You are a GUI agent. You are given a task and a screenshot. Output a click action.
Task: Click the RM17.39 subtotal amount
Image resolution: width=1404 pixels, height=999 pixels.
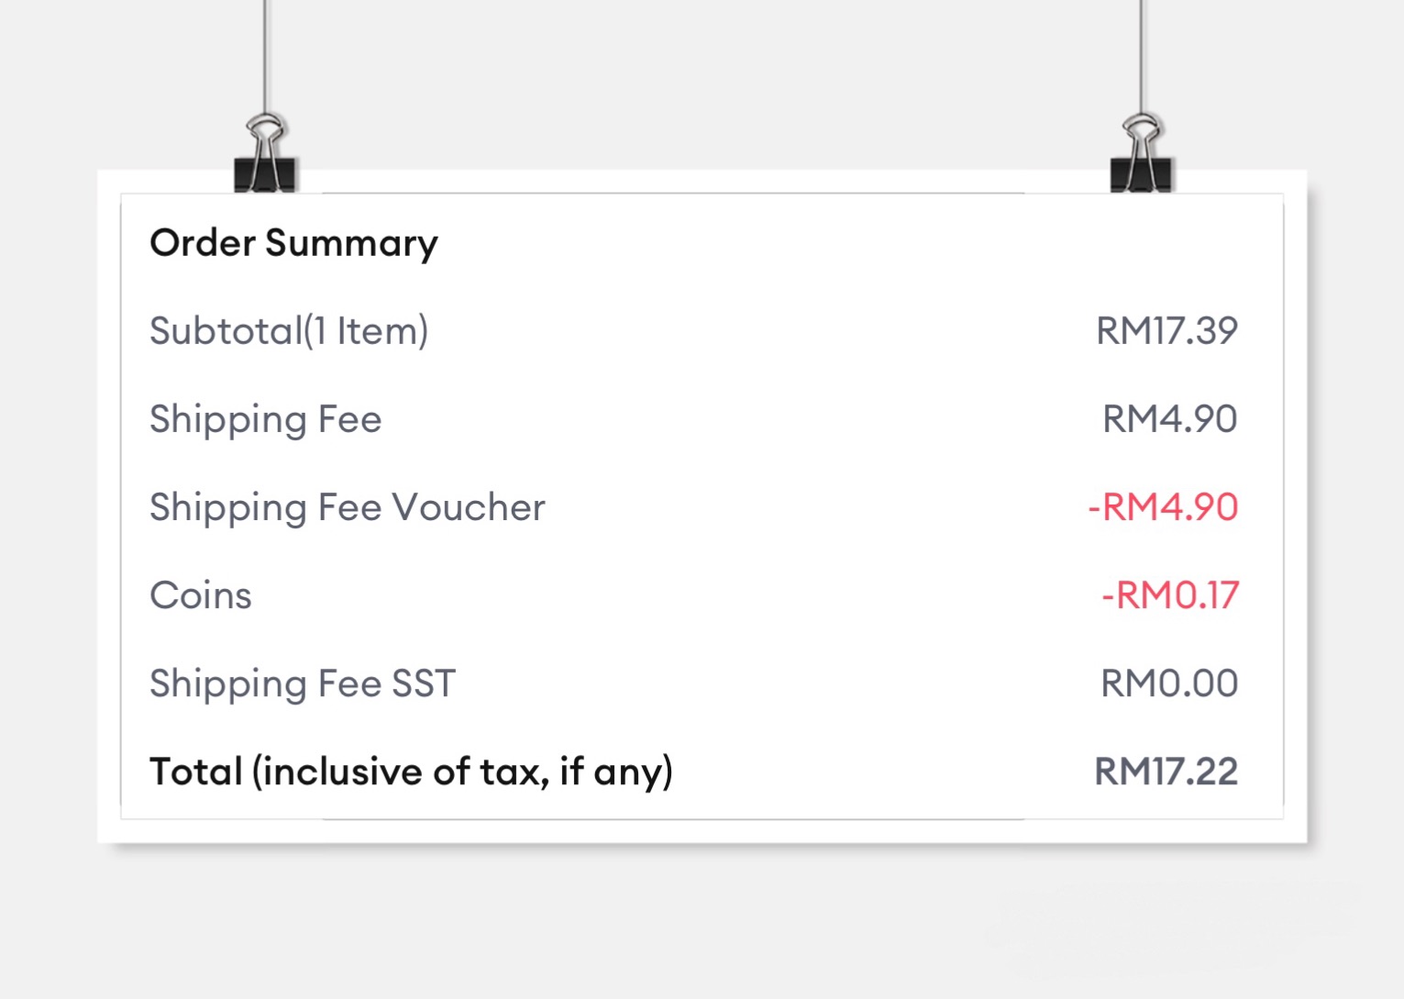tap(1166, 331)
